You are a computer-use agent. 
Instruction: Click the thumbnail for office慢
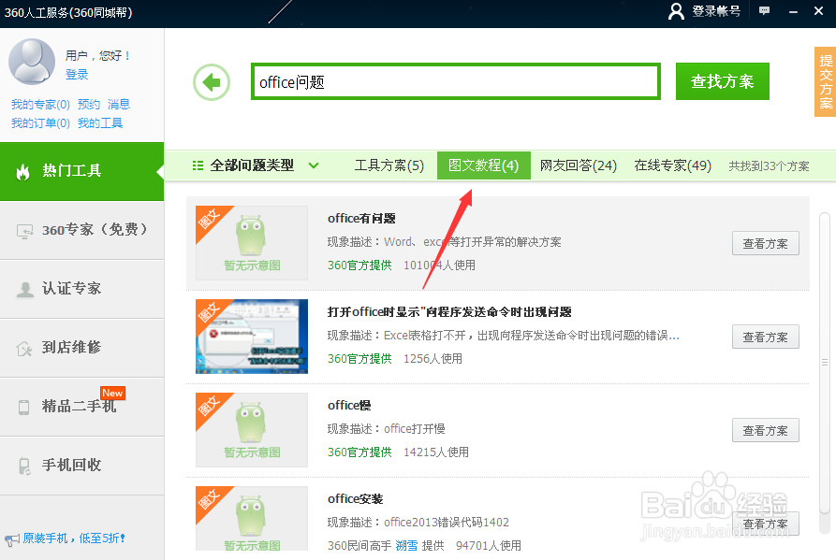[x=252, y=430]
